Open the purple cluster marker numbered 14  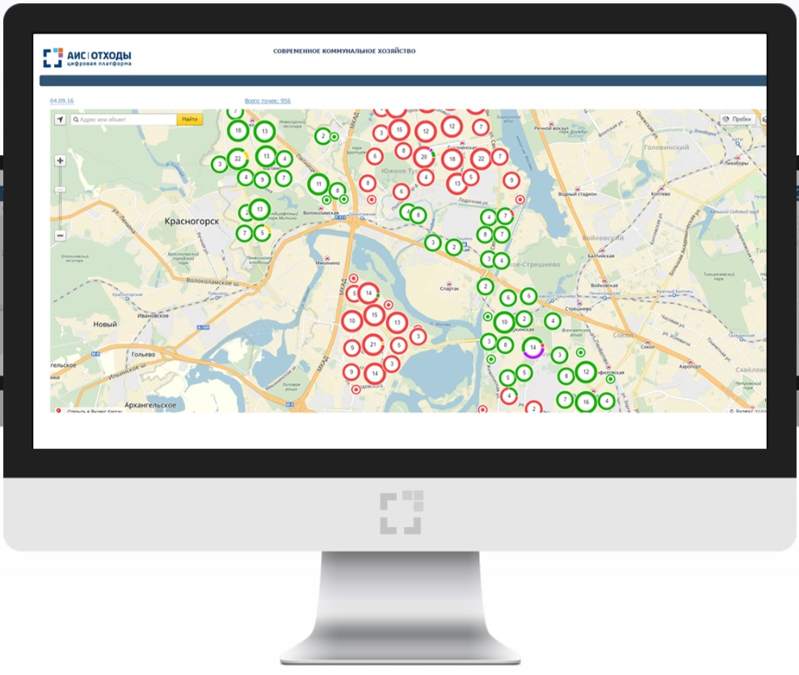click(532, 348)
